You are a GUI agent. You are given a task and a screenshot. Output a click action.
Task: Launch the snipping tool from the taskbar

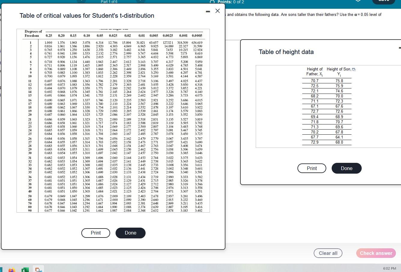(38, 269)
